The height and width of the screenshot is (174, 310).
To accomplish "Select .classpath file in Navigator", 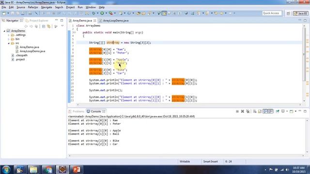I will tap(19, 56).
